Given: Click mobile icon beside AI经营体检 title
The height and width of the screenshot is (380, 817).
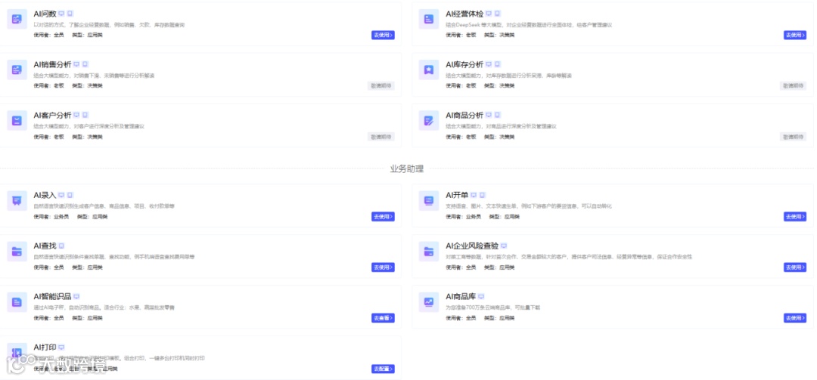Looking at the screenshot, I should [x=498, y=14].
